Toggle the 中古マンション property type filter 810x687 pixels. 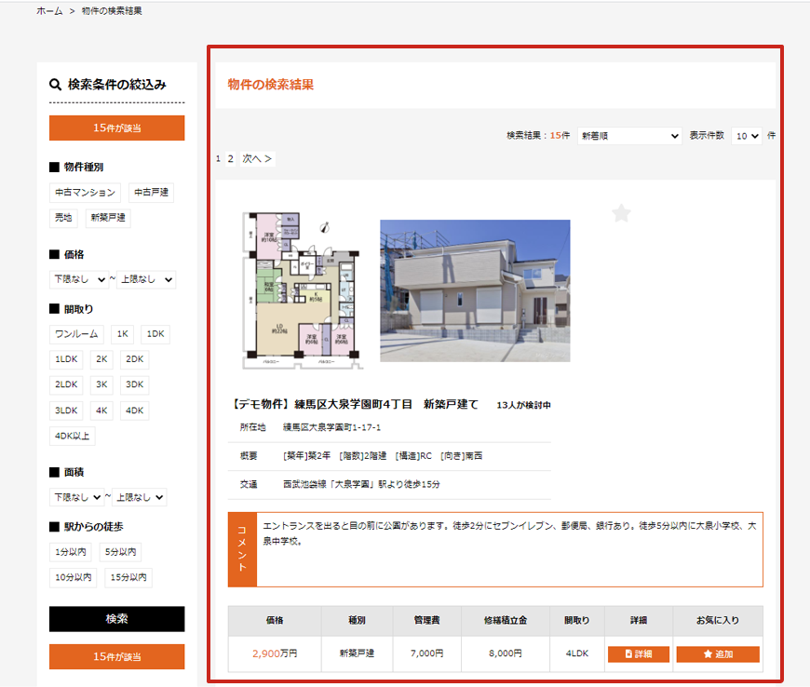(85, 193)
